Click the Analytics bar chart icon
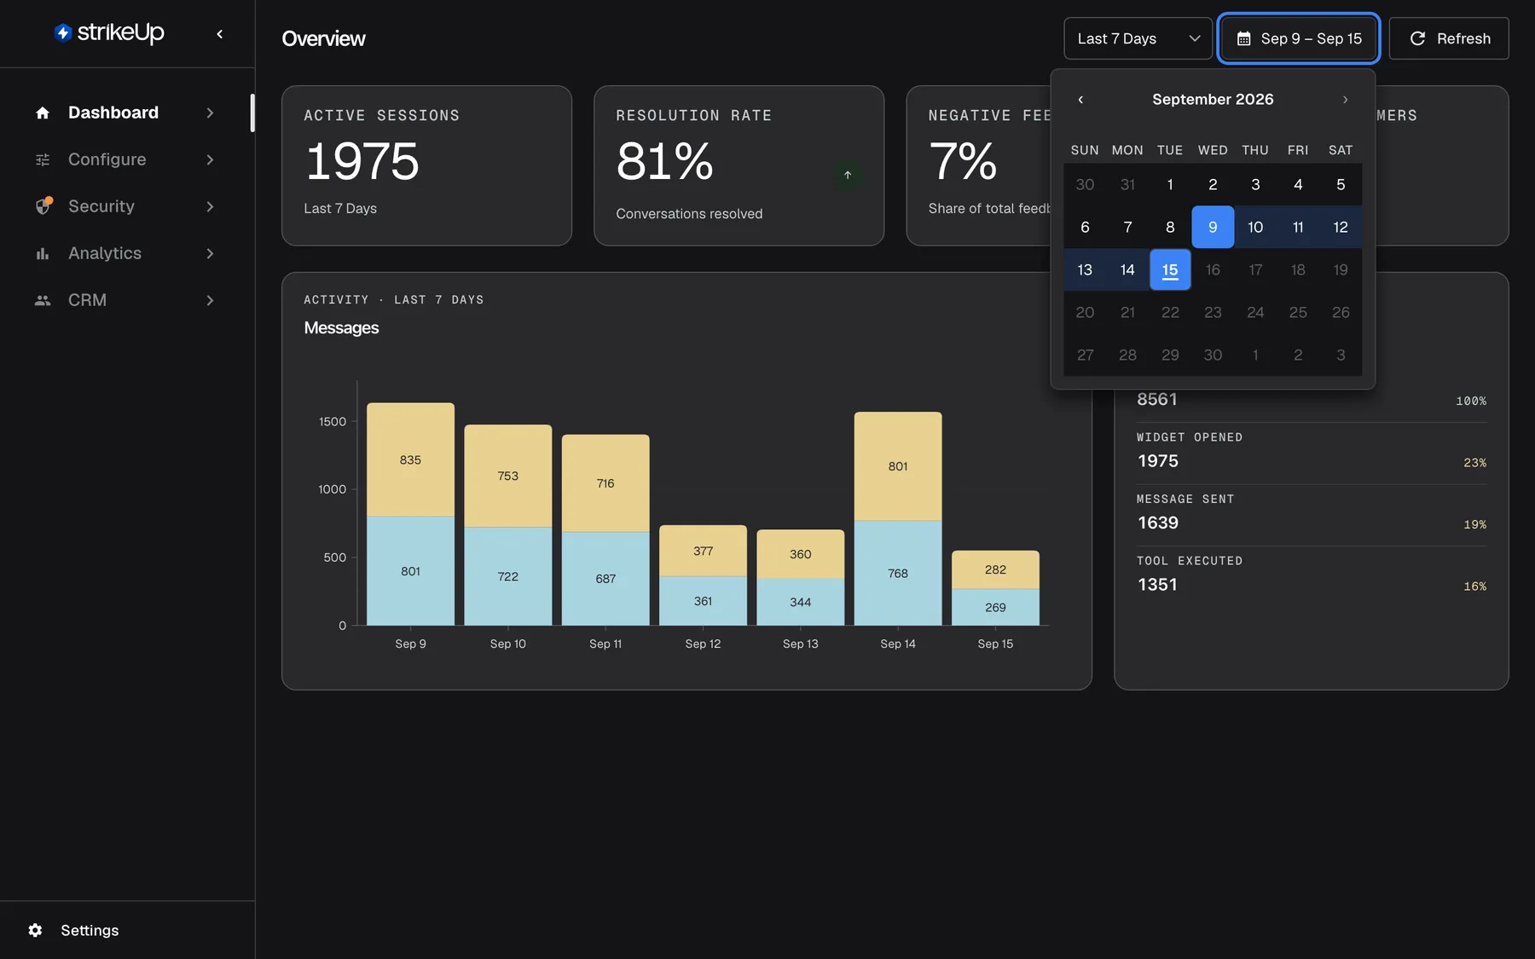The height and width of the screenshot is (959, 1535). [x=43, y=253]
